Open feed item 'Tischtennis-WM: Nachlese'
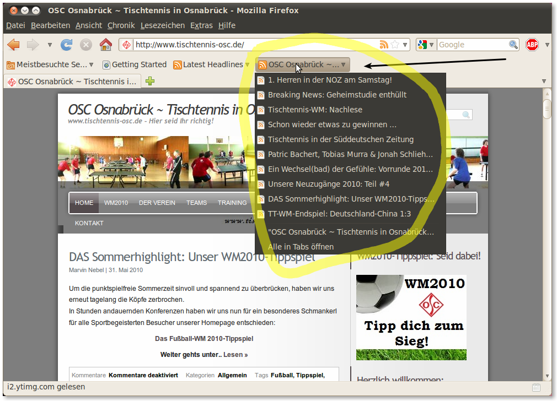Viewport: 557px width, 401px height. click(350, 110)
